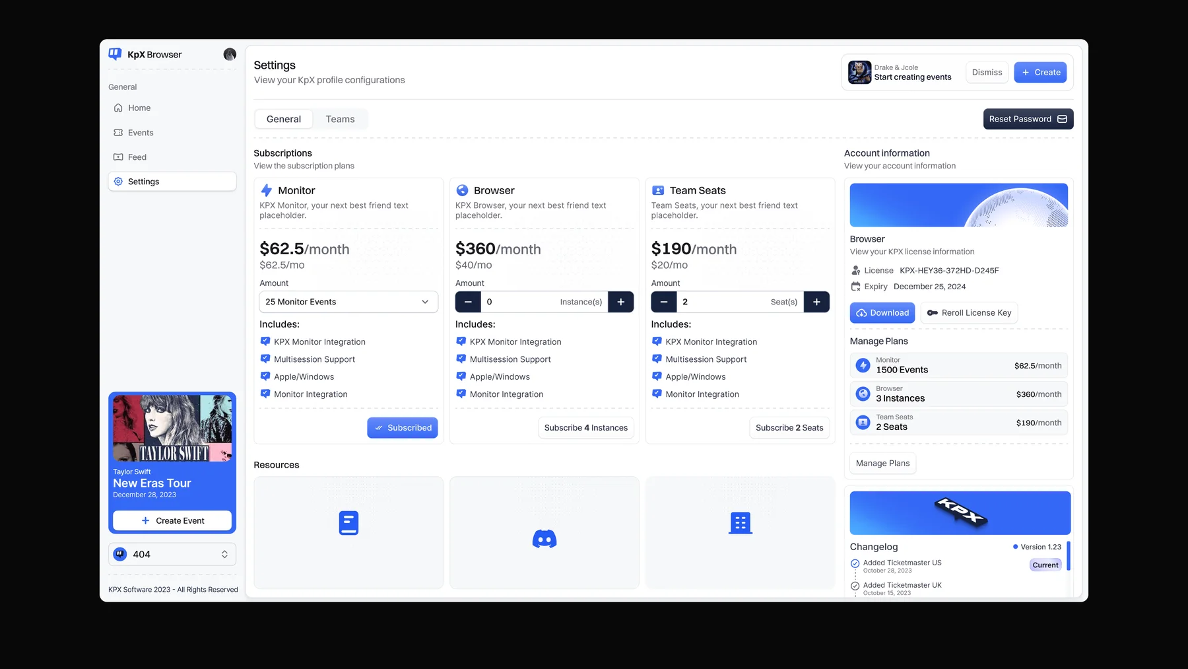Open the building resource card icon
Viewport: 1188px width, 669px height.
coord(741,523)
